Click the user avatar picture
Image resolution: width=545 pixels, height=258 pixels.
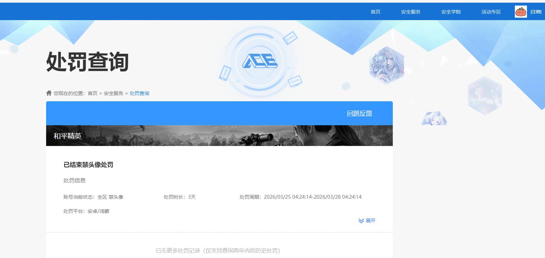coord(521,12)
